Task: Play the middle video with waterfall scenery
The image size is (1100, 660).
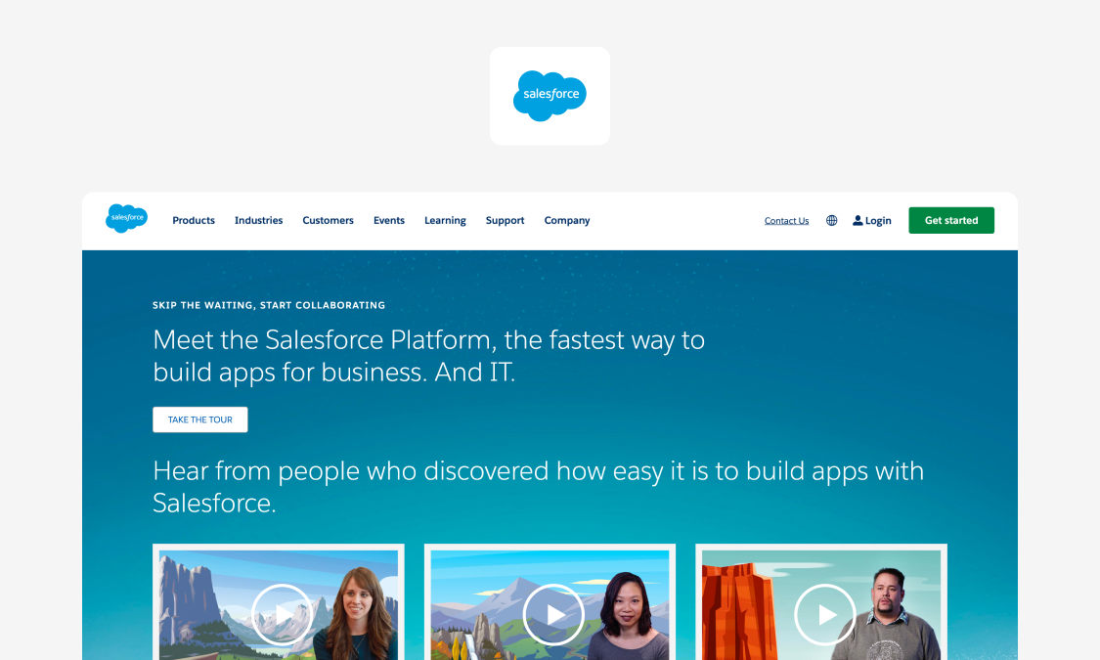Action: coord(553,614)
